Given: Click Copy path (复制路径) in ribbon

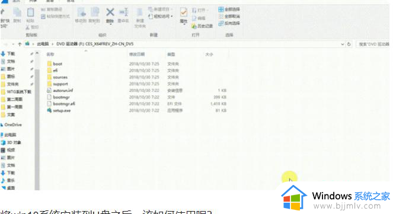Looking at the screenshot, I should coord(52,9).
